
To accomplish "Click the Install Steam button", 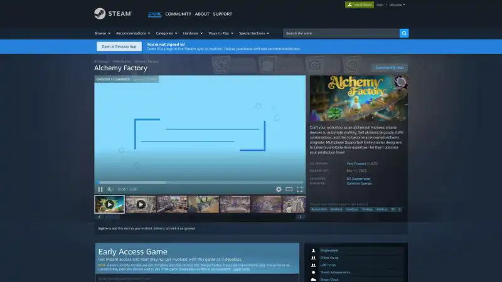I will [358, 4].
